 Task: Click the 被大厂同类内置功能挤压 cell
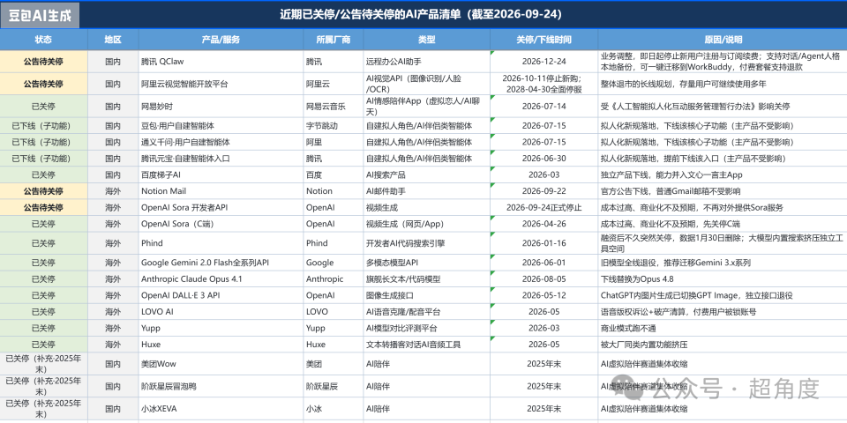[723, 345]
